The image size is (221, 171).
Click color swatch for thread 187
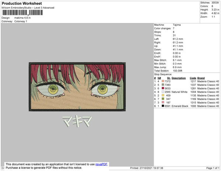click(x=163, y=102)
